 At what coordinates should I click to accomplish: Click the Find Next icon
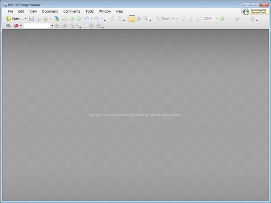[64, 26]
